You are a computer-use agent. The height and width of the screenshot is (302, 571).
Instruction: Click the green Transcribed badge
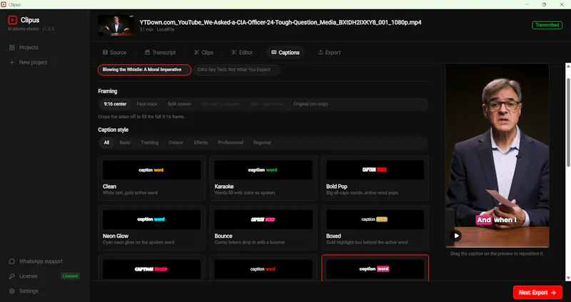547,25
